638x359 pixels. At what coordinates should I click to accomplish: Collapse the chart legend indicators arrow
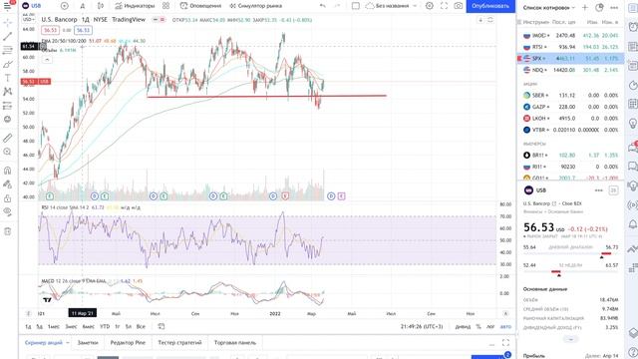point(47,60)
